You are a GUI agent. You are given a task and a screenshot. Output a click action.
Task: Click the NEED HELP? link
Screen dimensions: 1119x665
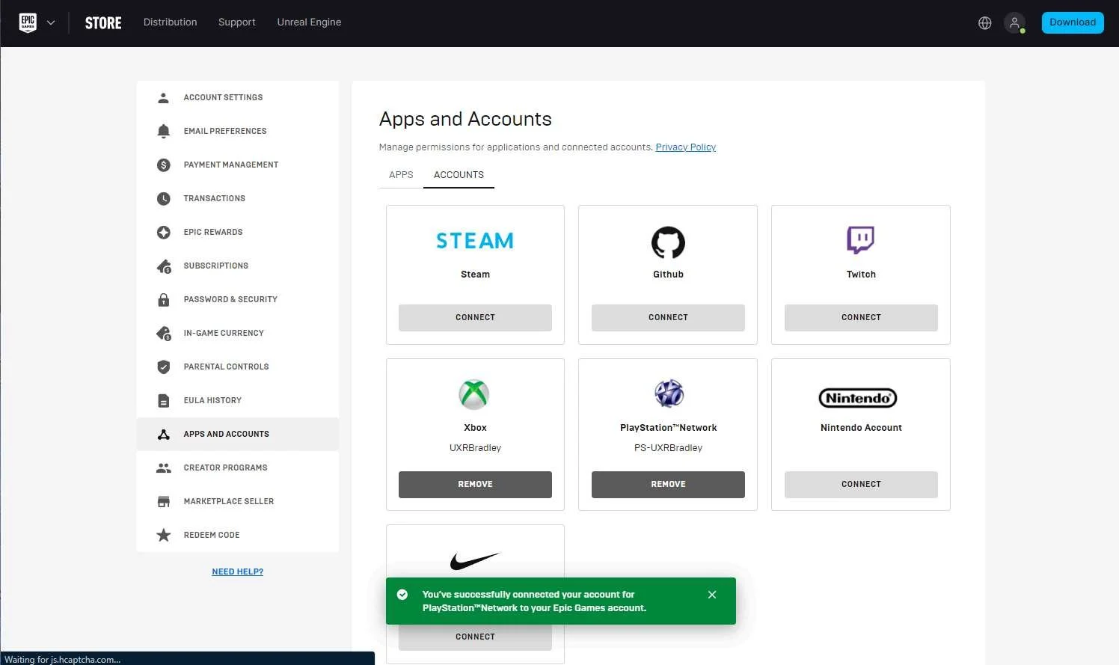[x=238, y=571]
